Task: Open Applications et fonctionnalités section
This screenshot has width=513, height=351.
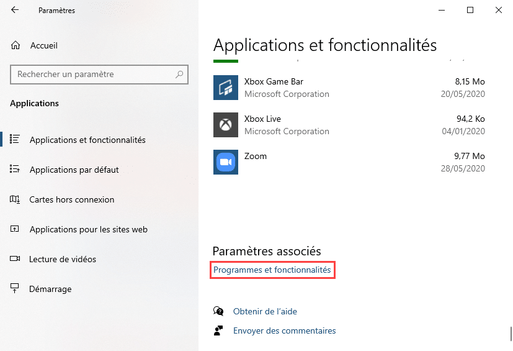Action: pos(87,140)
